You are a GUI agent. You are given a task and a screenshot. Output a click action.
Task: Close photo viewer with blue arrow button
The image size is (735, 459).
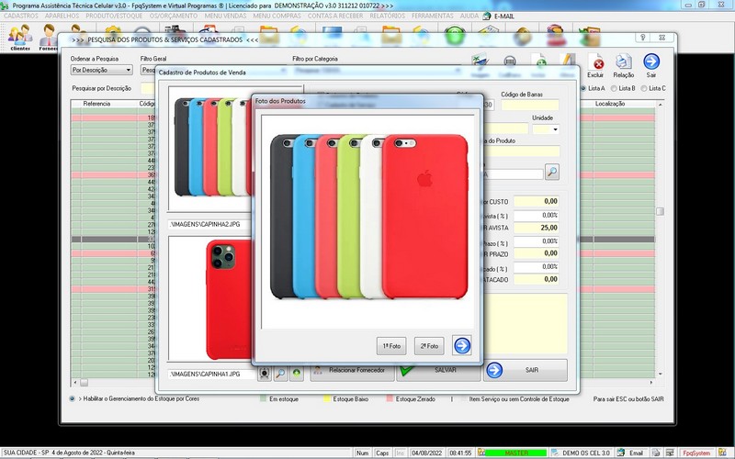pyautogui.click(x=462, y=346)
